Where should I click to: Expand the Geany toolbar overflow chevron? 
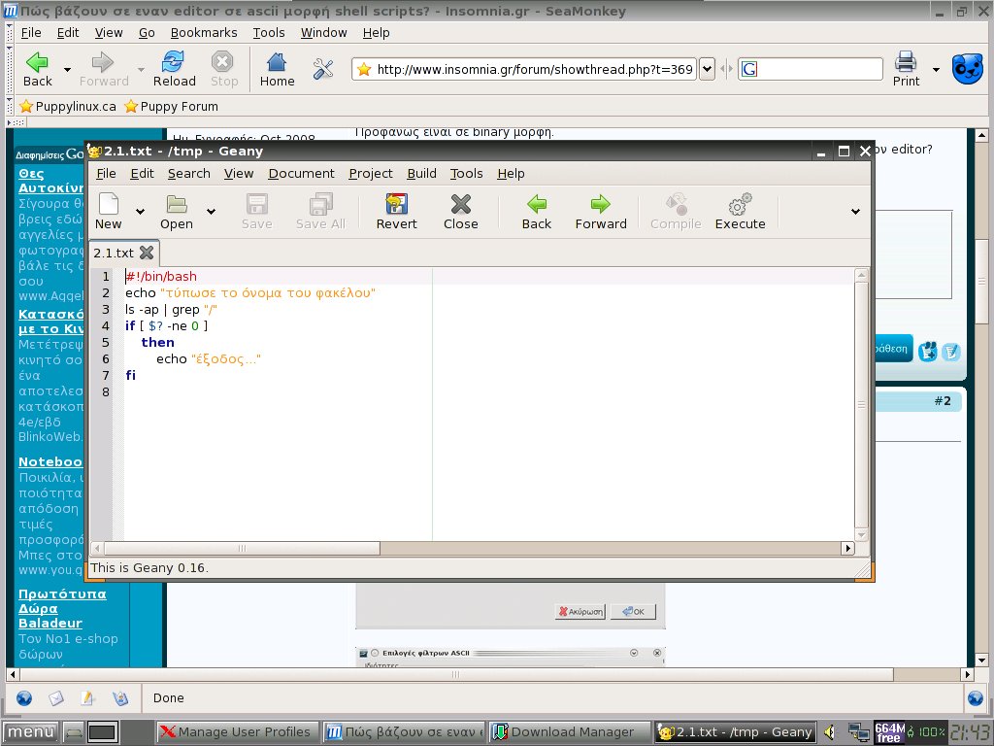(855, 211)
